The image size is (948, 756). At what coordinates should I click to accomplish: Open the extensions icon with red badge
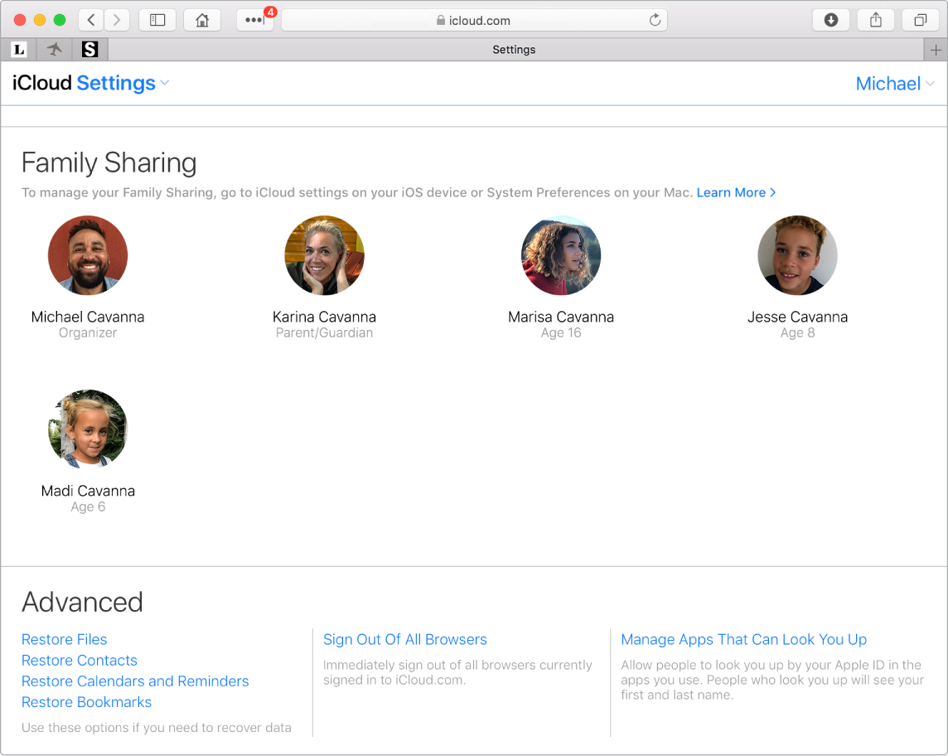coord(254,20)
